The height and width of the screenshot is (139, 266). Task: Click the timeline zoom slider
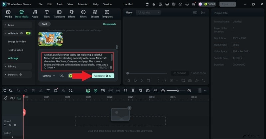(x=178, y=91)
